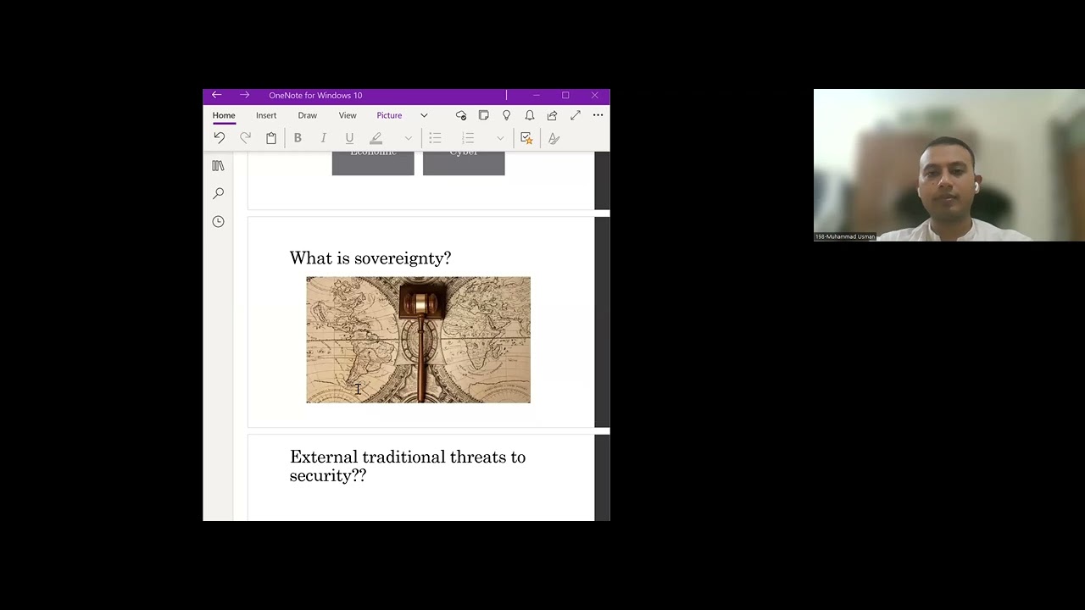
Task: Redo the last undone action
Action: pyautogui.click(x=245, y=138)
